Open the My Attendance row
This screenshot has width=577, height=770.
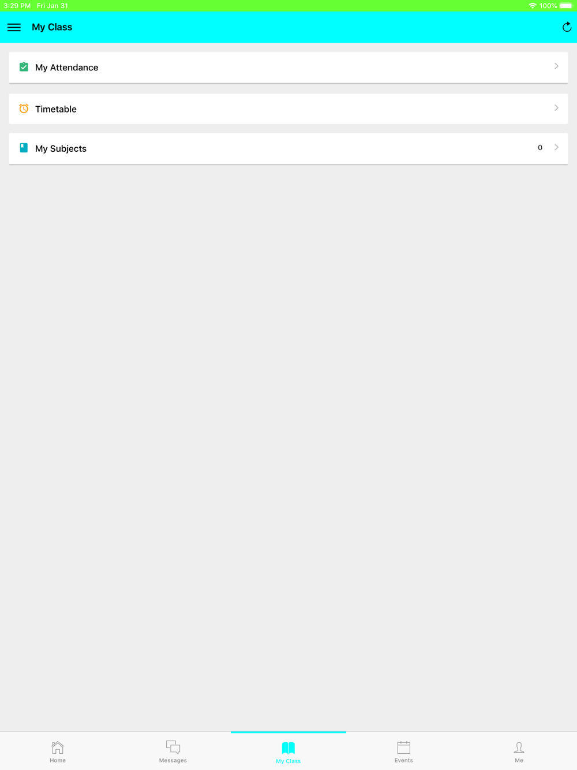click(x=288, y=68)
